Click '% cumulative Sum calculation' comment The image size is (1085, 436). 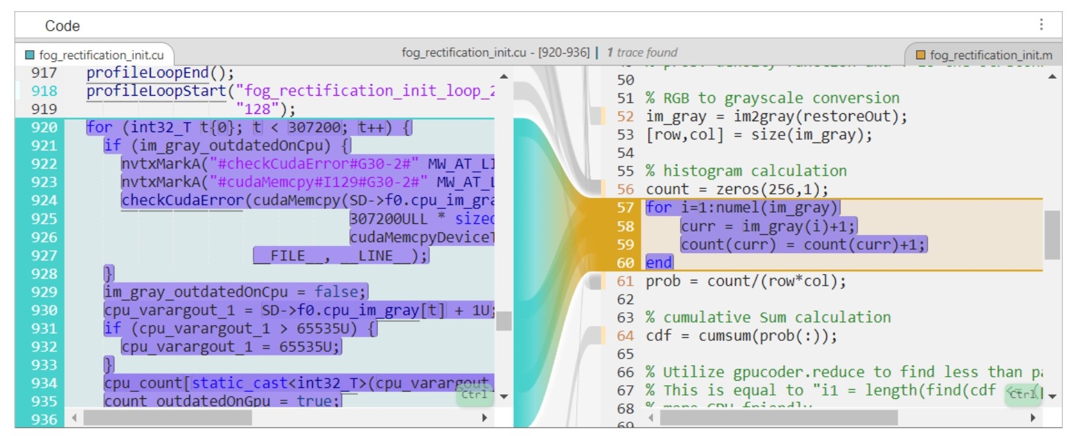[768, 317]
